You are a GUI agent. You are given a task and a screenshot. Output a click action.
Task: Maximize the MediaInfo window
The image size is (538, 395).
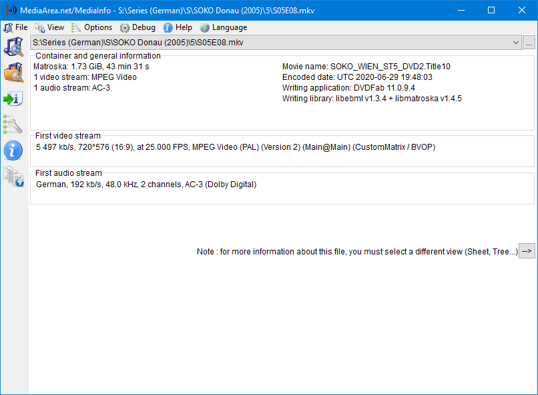pyautogui.click(x=491, y=10)
